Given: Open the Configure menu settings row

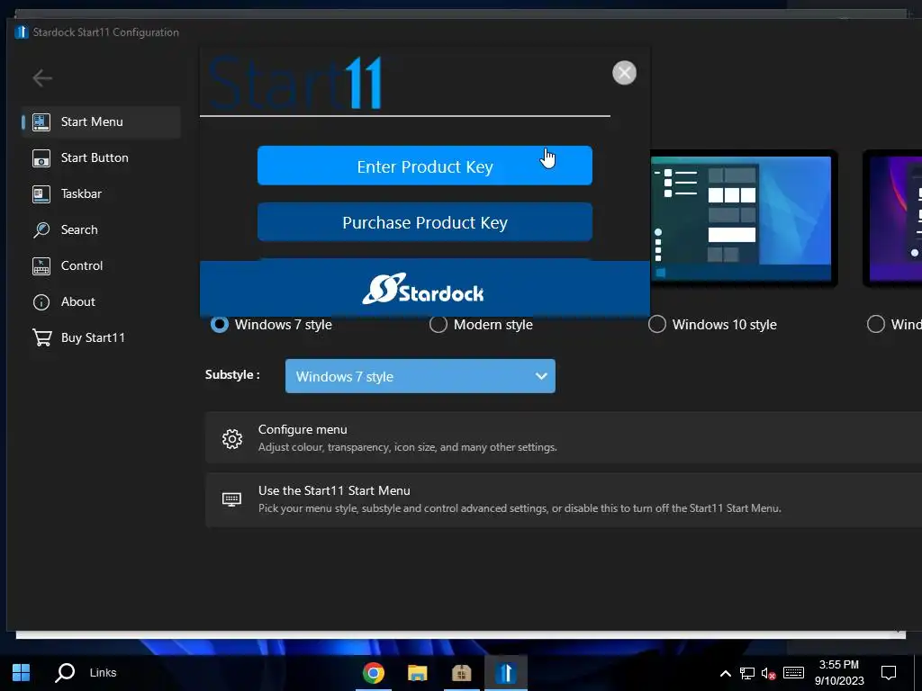Looking at the screenshot, I should [564, 438].
